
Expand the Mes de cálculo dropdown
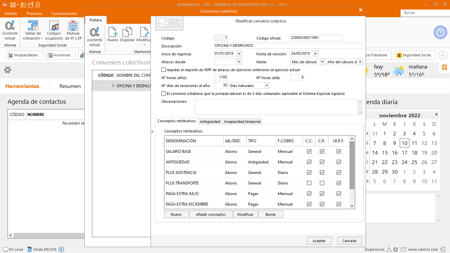click(x=322, y=62)
